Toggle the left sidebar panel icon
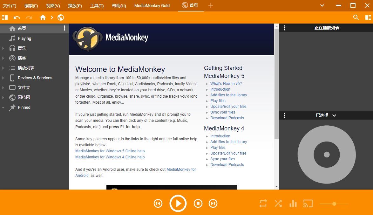The image size is (373, 215). [5, 17]
